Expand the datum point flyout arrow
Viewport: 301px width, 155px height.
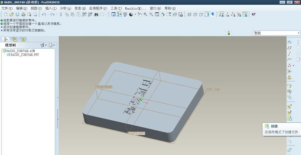tap(293, 65)
